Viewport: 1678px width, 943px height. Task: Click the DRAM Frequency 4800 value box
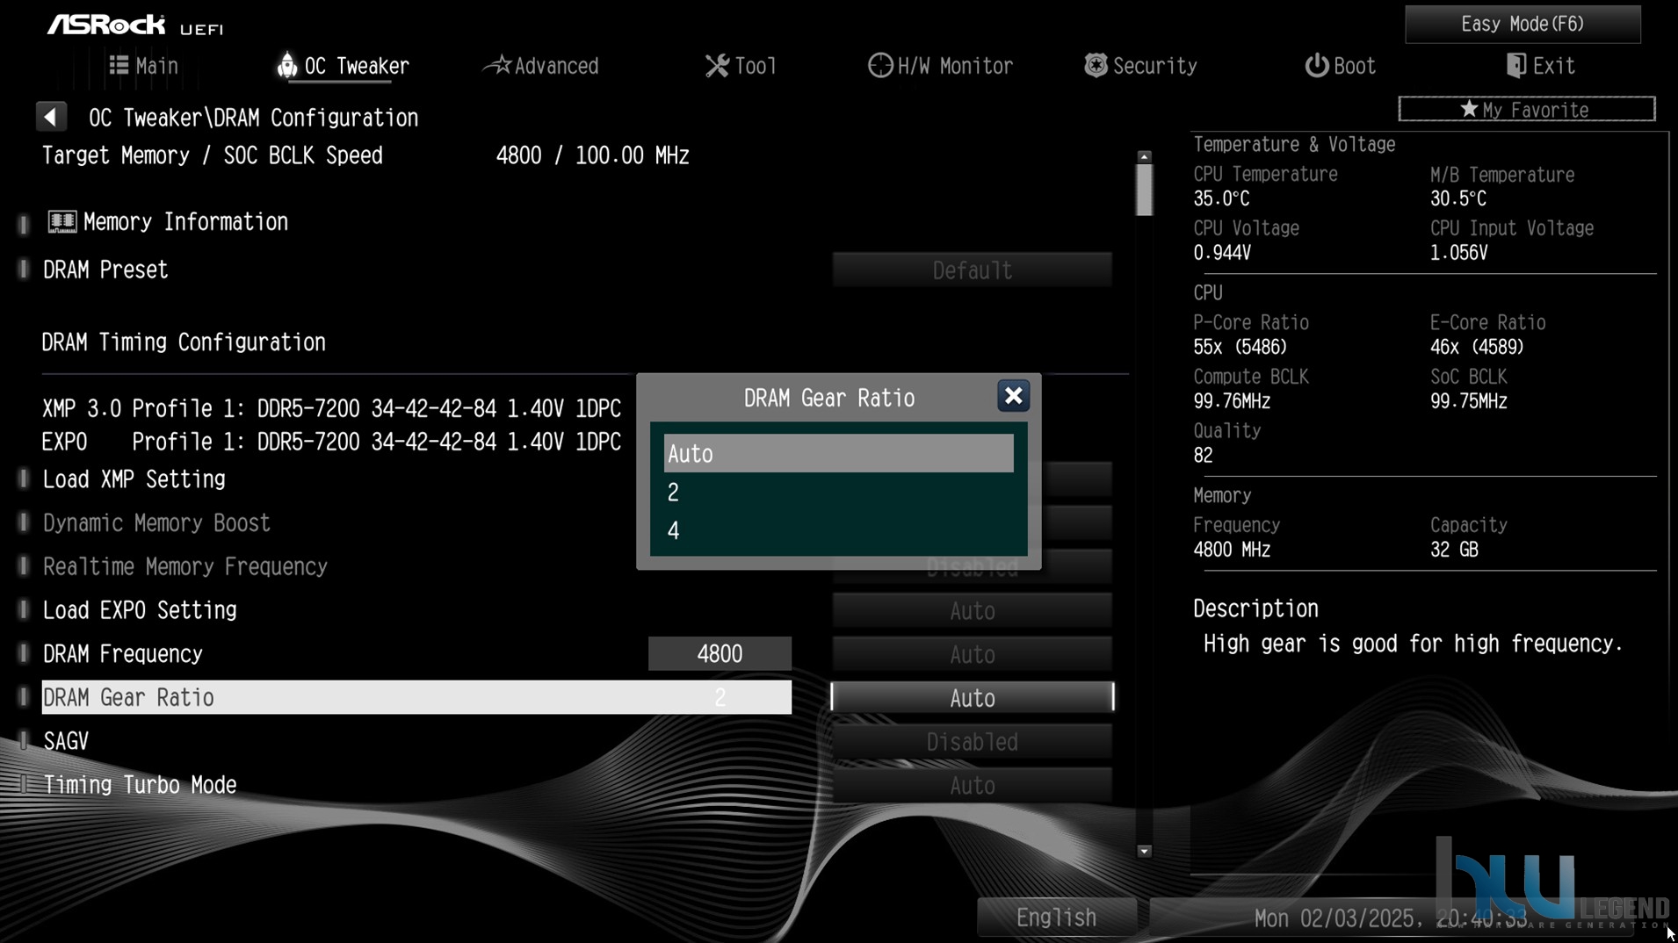720,654
